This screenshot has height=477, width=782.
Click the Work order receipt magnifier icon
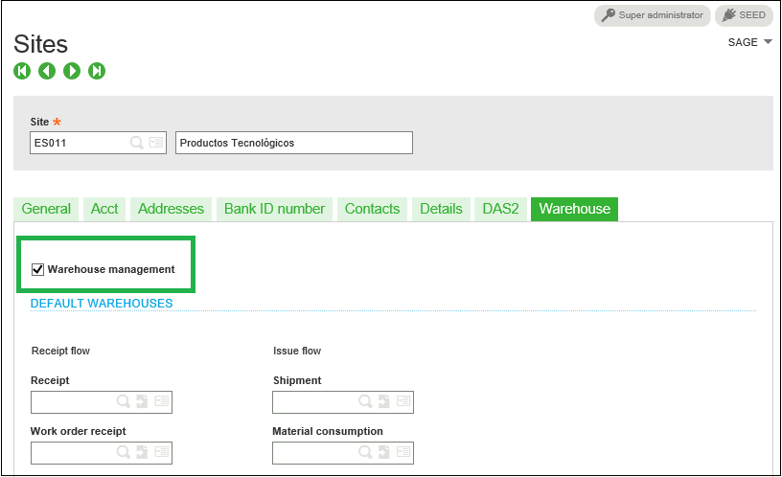124,452
